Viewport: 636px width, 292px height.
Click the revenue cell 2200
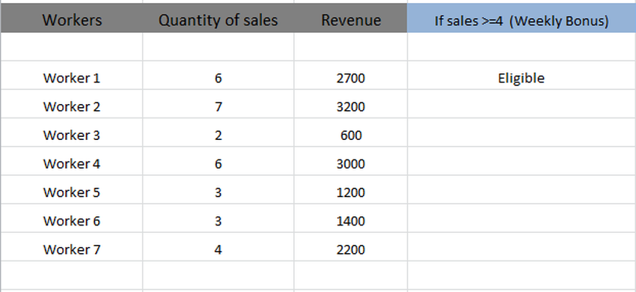point(351,246)
